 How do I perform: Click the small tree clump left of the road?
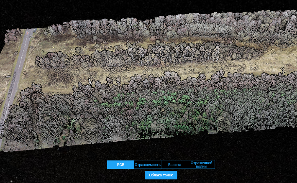pos(11,36)
